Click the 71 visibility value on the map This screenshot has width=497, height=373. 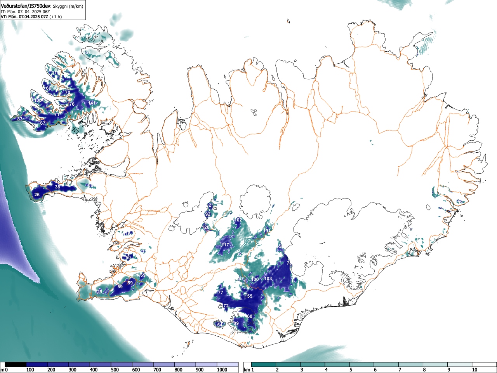[56, 115]
